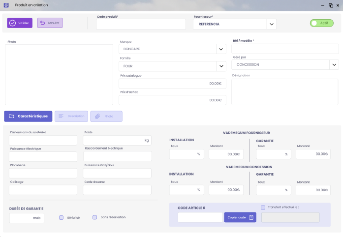Viewport: 343px width, 237px height.
Task: Click the empty Photo preview area
Action: [60, 74]
